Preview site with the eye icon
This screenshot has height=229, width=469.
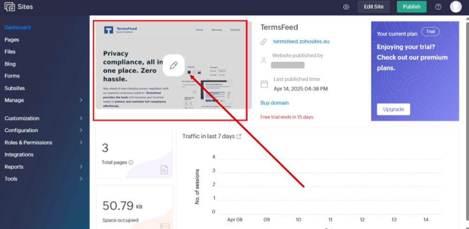[x=346, y=7]
